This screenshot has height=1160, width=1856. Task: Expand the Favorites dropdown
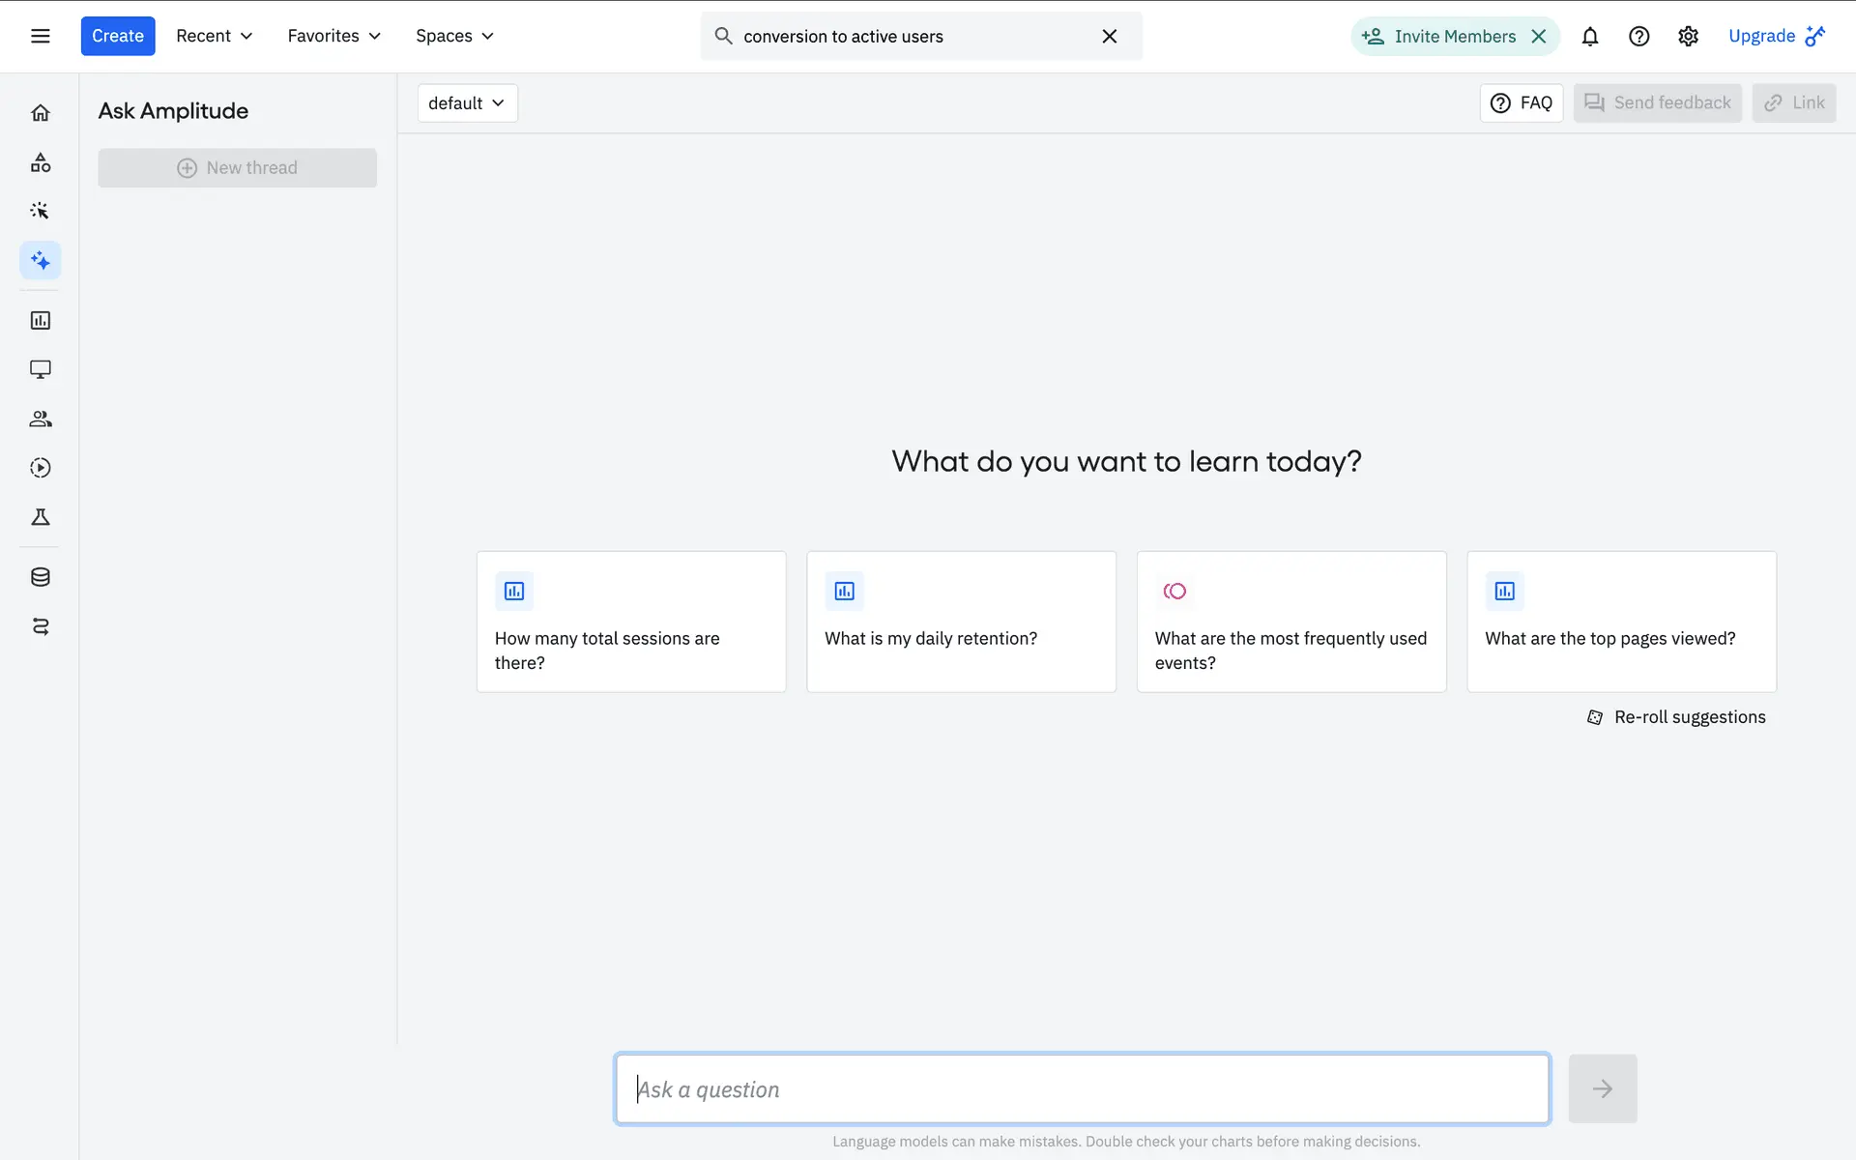333,36
